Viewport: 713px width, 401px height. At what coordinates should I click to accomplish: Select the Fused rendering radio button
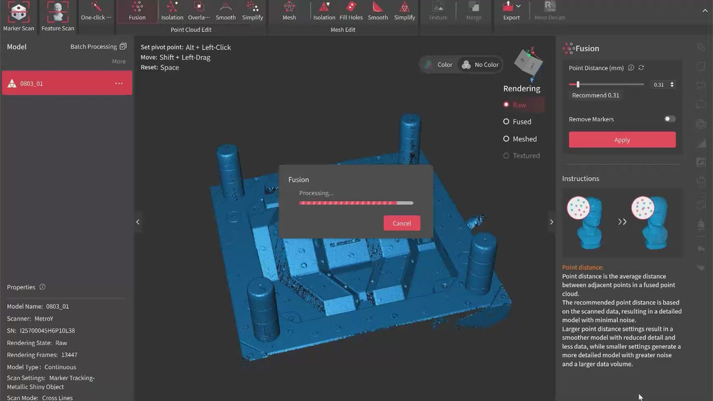pyautogui.click(x=506, y=122)
